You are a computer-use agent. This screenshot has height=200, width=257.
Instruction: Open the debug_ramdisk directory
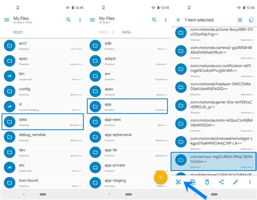click(43, 137)
